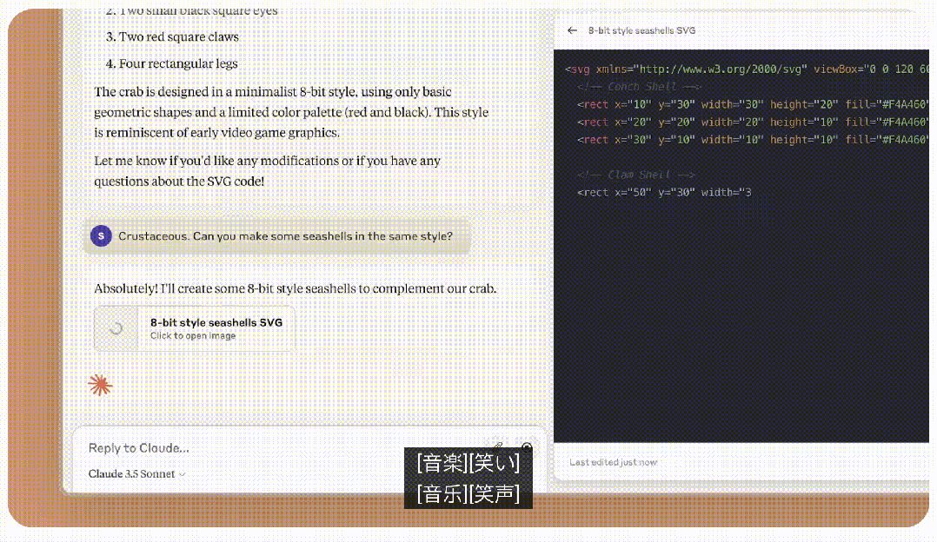
Task: Select the "Crustaceous" user message bubble
Action: tap(285, 236)
